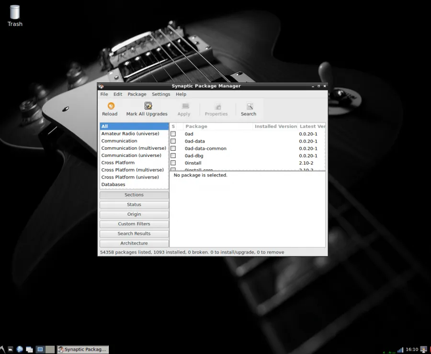This screenshot has width=431, height=354.
Task: Click the network signal tray icon
Action: pyautogui.click(x=400, y=349)
